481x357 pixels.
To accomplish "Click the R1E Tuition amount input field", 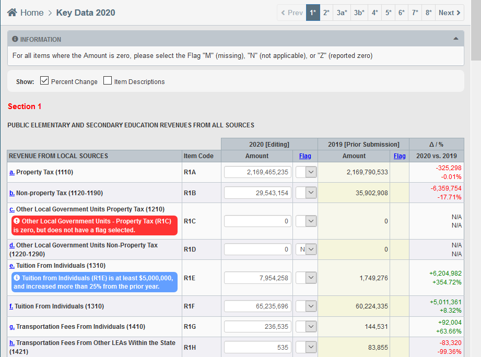I will click(x=257, y=278).
